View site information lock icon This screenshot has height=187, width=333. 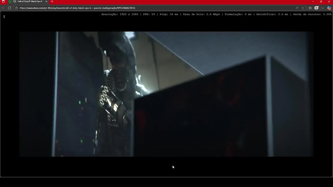[16, 8]
